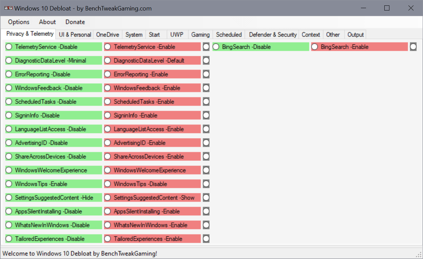Click gray circle next to BingSearch row
This screenshot has width=423, height=259.
pos(413,47)
